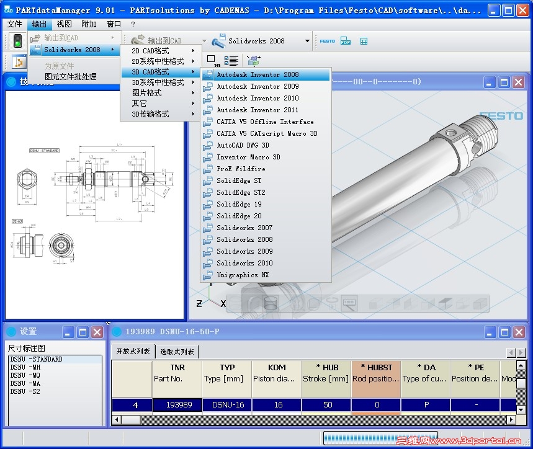The height and width of the screenshot is (449, 533).
Task: Open the 视图 menu
Action: pos(64,24)
